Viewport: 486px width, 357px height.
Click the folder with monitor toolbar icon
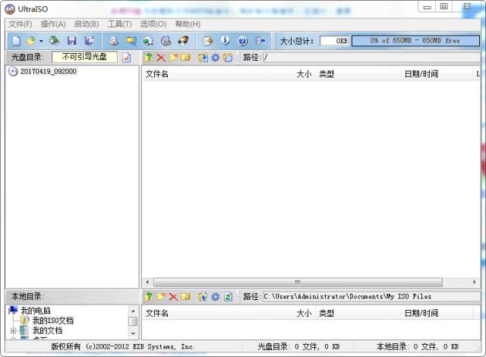pyautogui.click(x=131, y=40)
